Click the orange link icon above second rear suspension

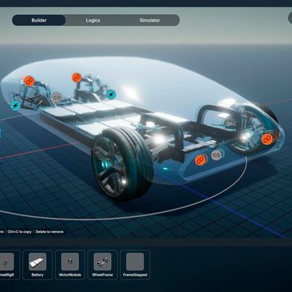[x=77, y=77]
